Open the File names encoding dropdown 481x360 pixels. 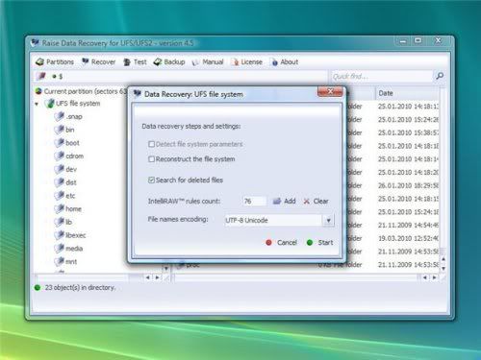[x=328, y=220]
